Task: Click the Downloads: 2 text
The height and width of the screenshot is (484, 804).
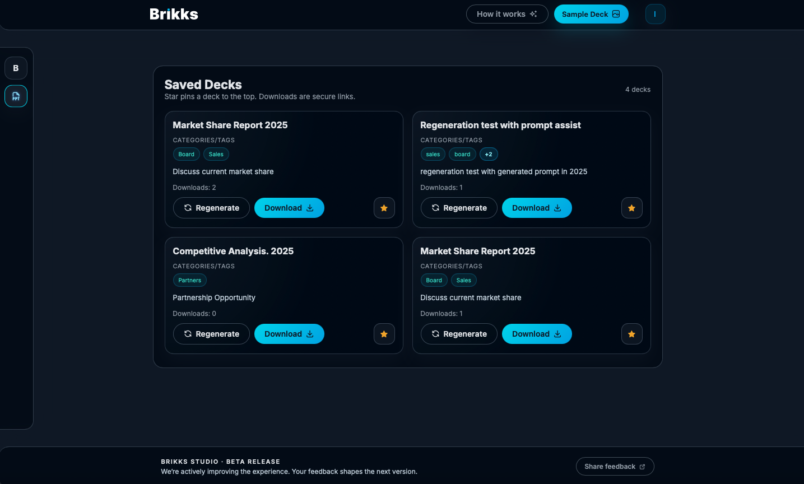Action: point(194,188)
